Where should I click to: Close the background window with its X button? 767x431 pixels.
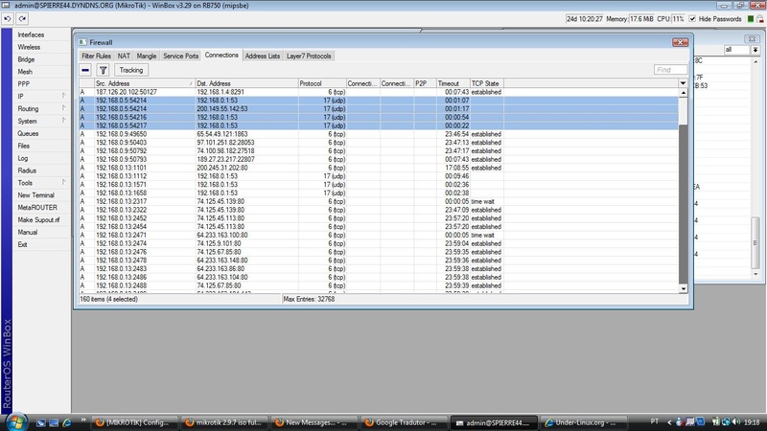pyautogui.click(x=752, y=38)
